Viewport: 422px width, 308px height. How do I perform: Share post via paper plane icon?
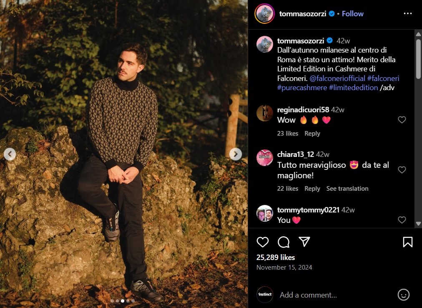point(304,242)
